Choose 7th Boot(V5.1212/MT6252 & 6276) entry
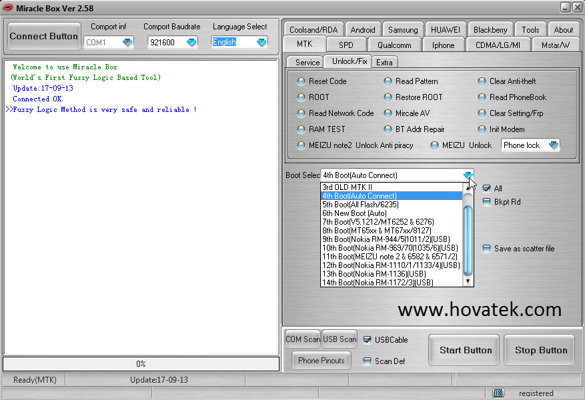Screen dimensions: 585x400 [391, 222]
